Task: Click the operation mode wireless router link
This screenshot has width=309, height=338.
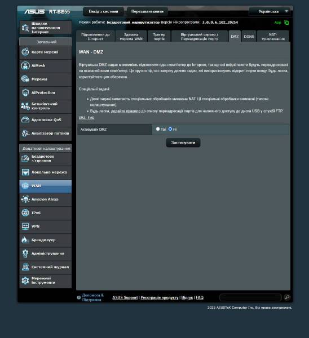Action: tap(133, 22)
